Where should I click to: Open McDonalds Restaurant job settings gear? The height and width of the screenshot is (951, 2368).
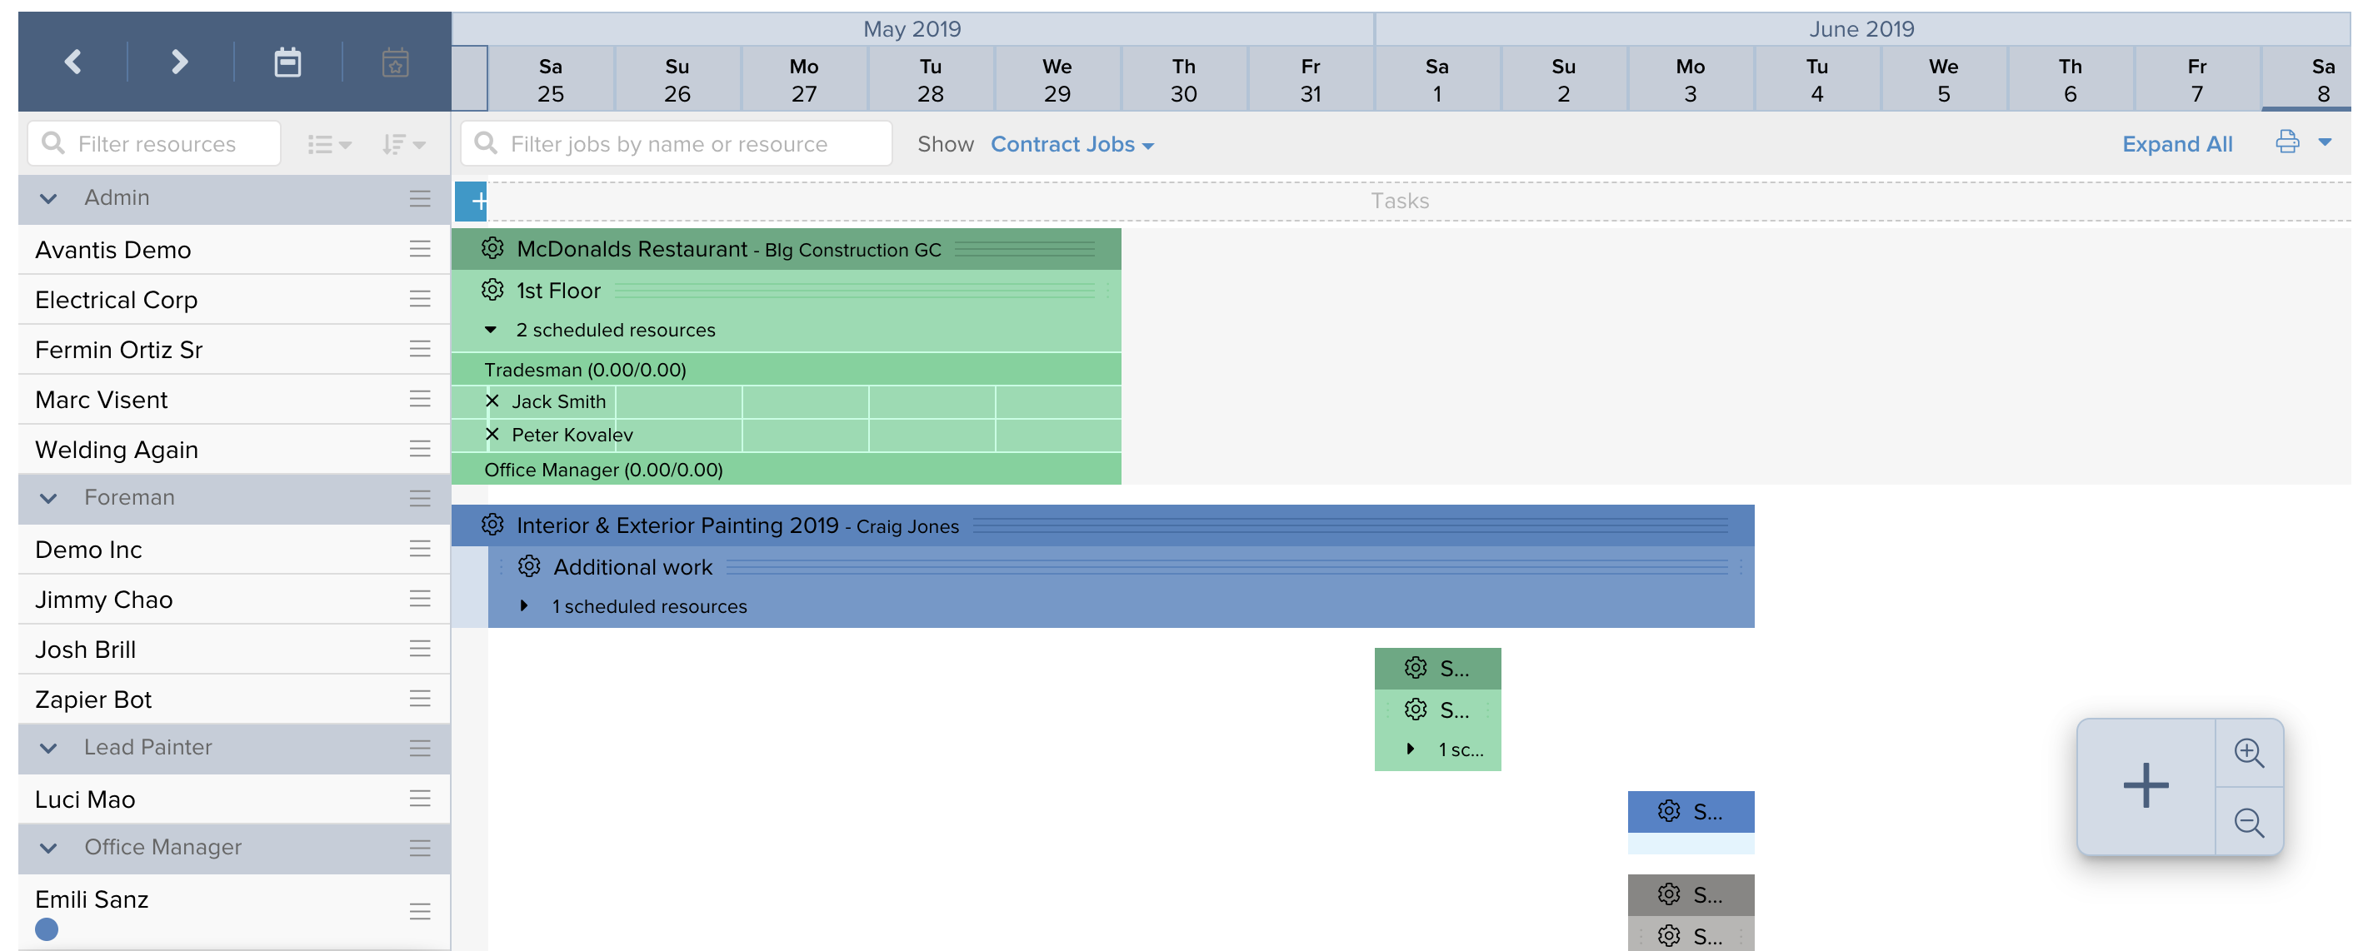(x=492, y=248)
